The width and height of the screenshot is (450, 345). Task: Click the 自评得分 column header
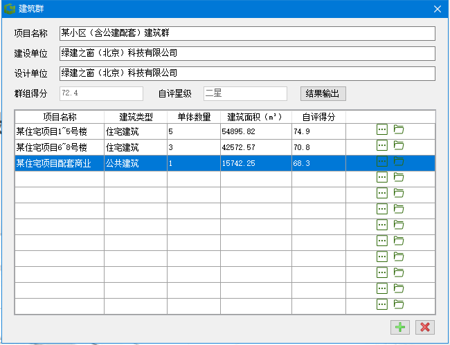coord(318,117)
